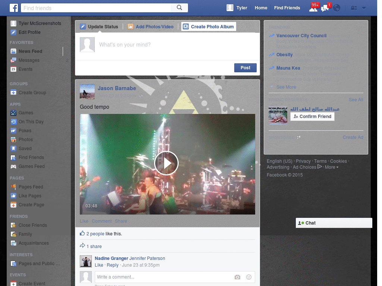Expand account menu dropdown arrow

coord(364,8)
